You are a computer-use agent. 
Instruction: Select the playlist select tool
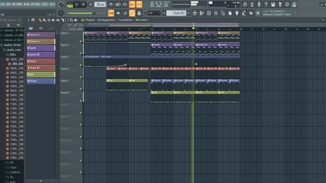[x=67, y=20]
